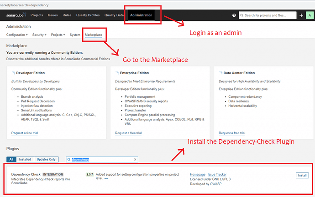Screen dimensions: 315x197
Task: Expand the Security dropdown
Action: tap(39, 35)
